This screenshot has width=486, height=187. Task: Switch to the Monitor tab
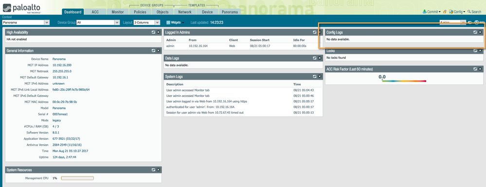click(x=118, y=12)
